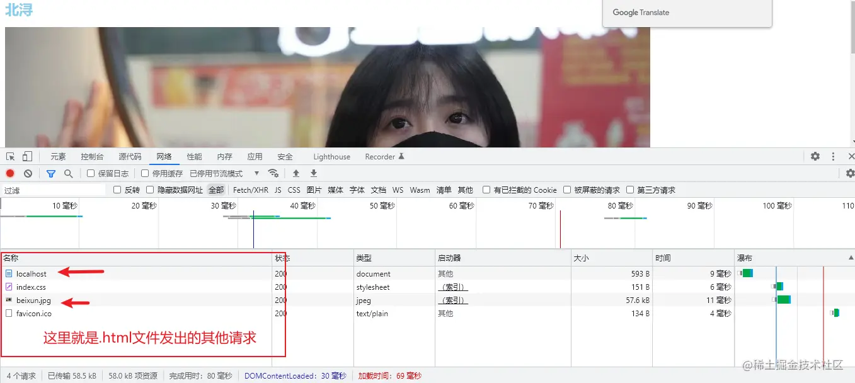The height and width of the screenshot is (383, 855).
Task: Enable the 保留日志 checkbox
Action: tap(91, 173)
